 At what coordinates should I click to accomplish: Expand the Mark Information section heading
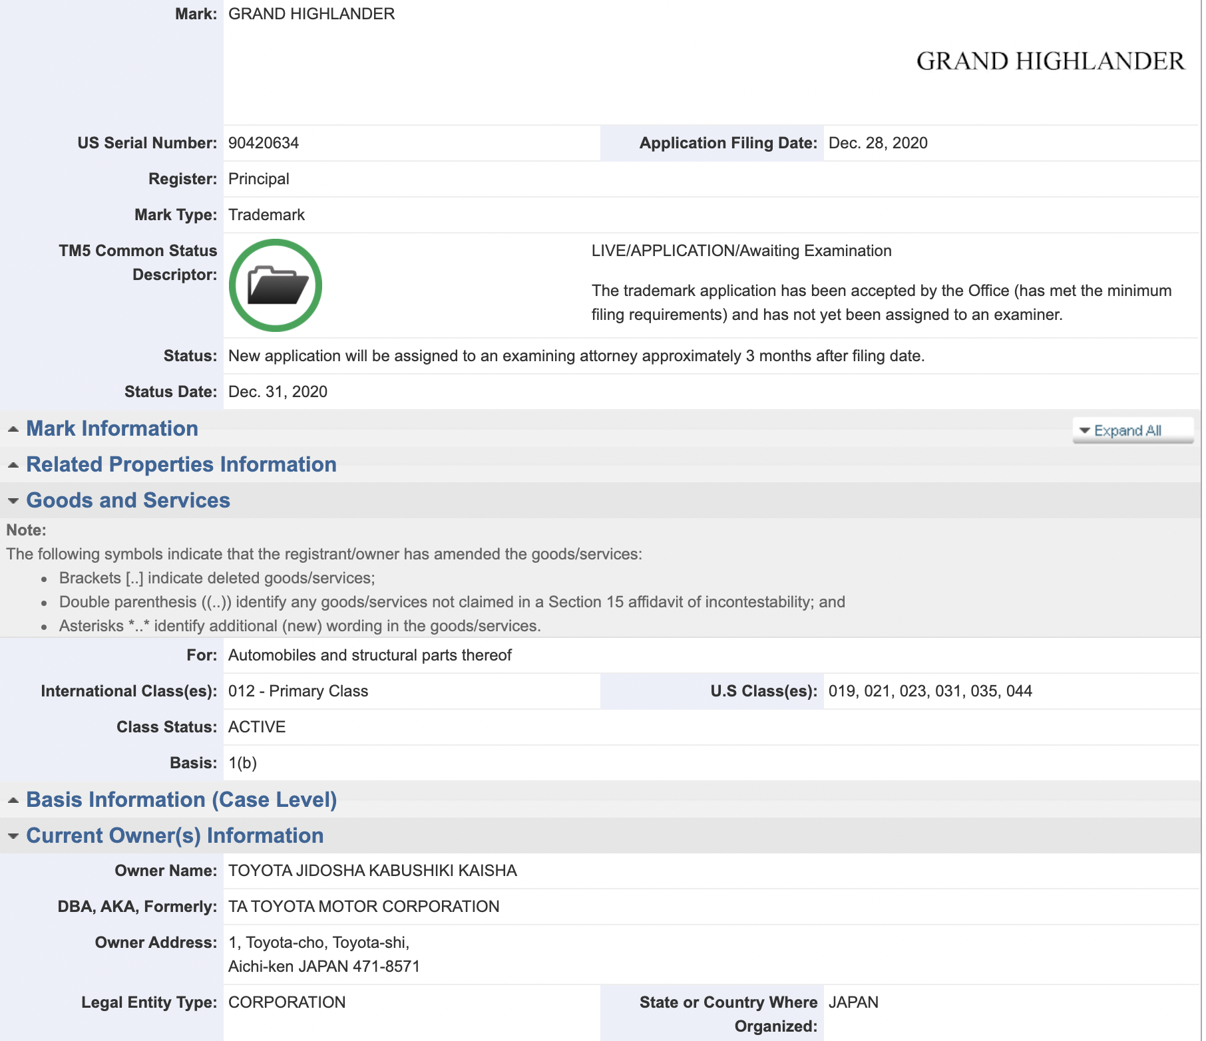(x=112, y=429)
